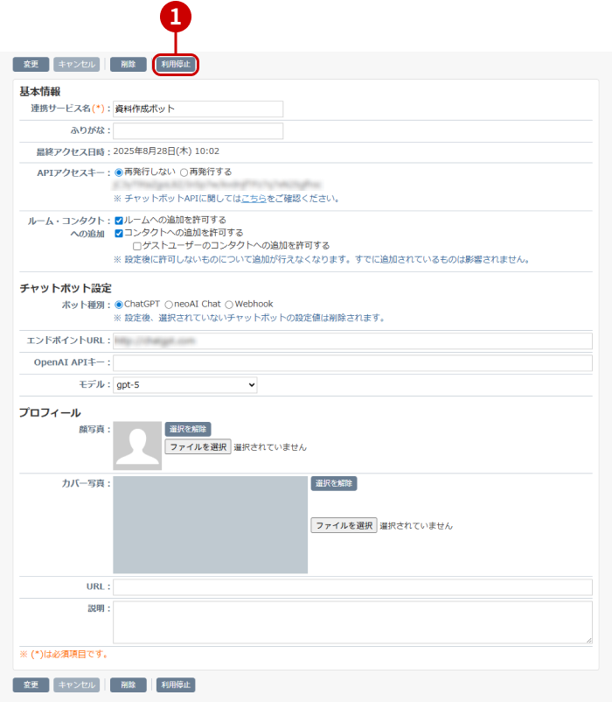Click the top 変更 button
The height and width of the screenshot is (702, 612).
point(31,64)
